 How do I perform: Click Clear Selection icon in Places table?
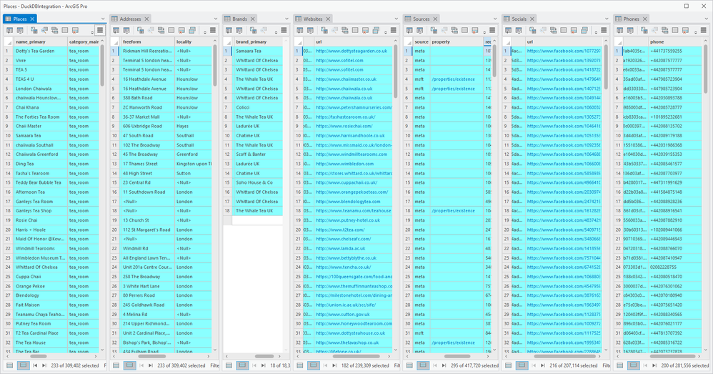[65, 30]
